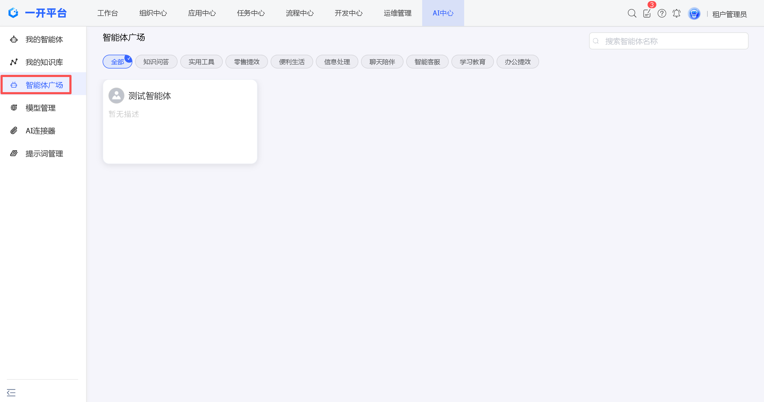
Task: Click the 测试智能体 avatar image
Action: pyautogui.click(x=116, y=95)
